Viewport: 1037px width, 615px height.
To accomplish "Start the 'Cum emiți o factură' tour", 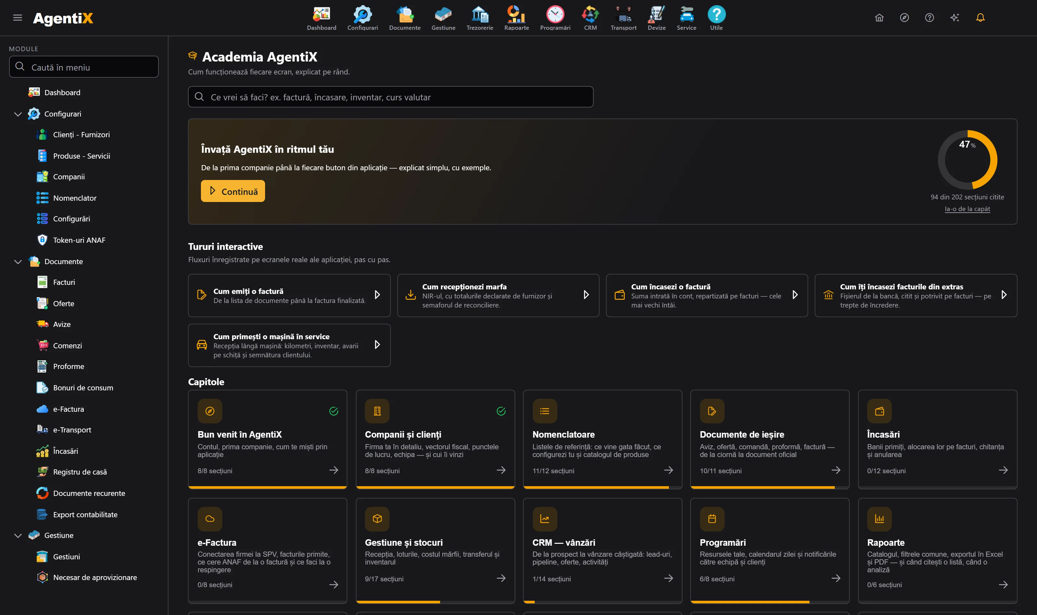I will (289, 296).
